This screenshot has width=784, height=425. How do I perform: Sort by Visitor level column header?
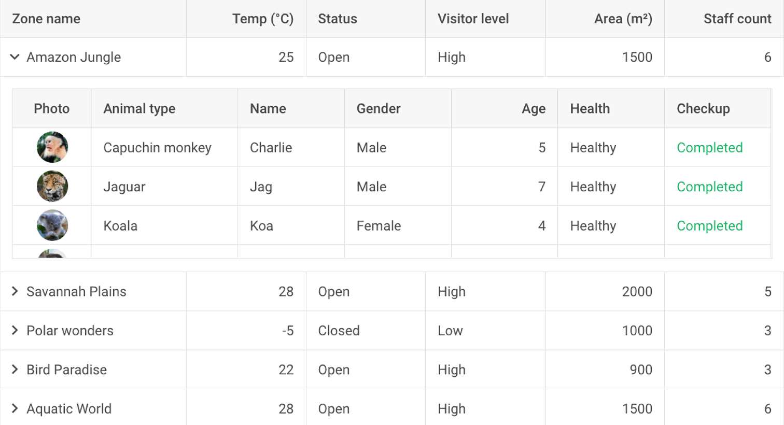coord(485,19)
